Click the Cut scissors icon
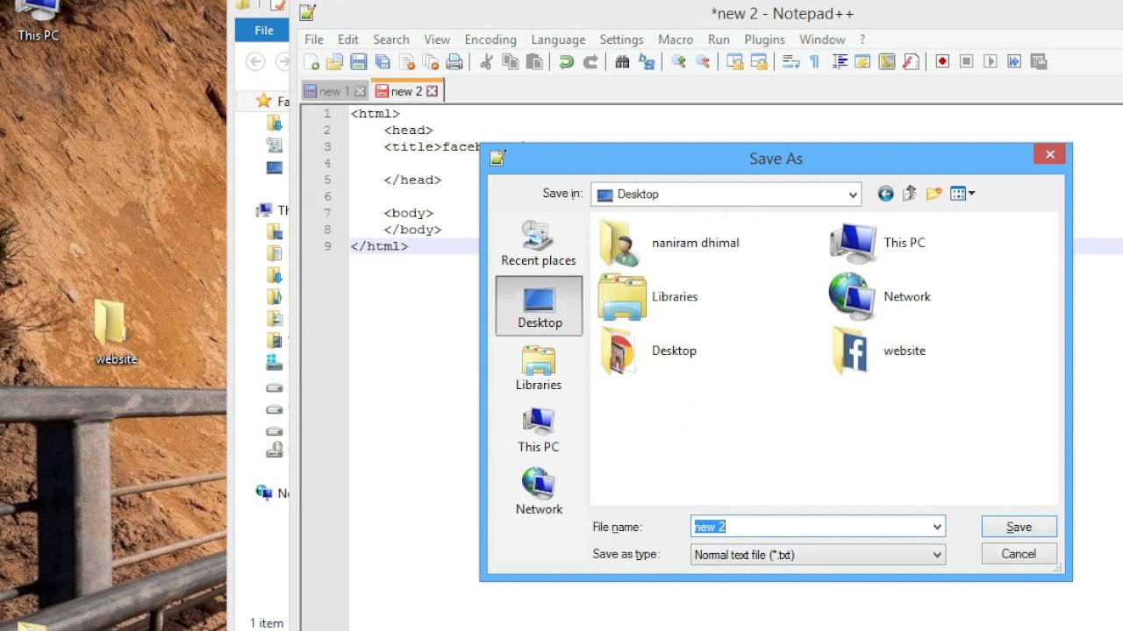Image resolution: width=1123 pixels, height=631 pixels. (486, 61)
